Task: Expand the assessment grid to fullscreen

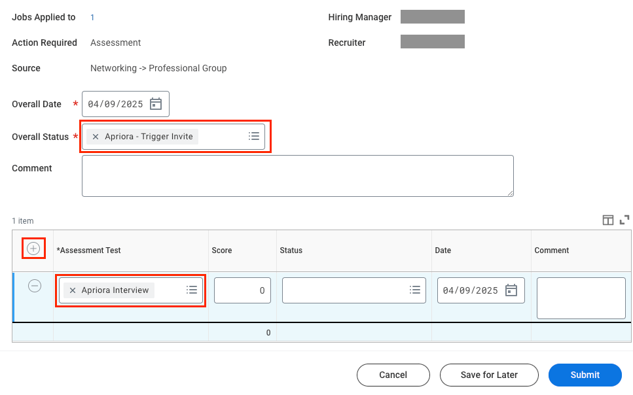Action: [624, 220]
